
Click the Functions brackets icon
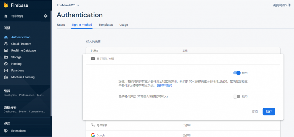[6, 71]
